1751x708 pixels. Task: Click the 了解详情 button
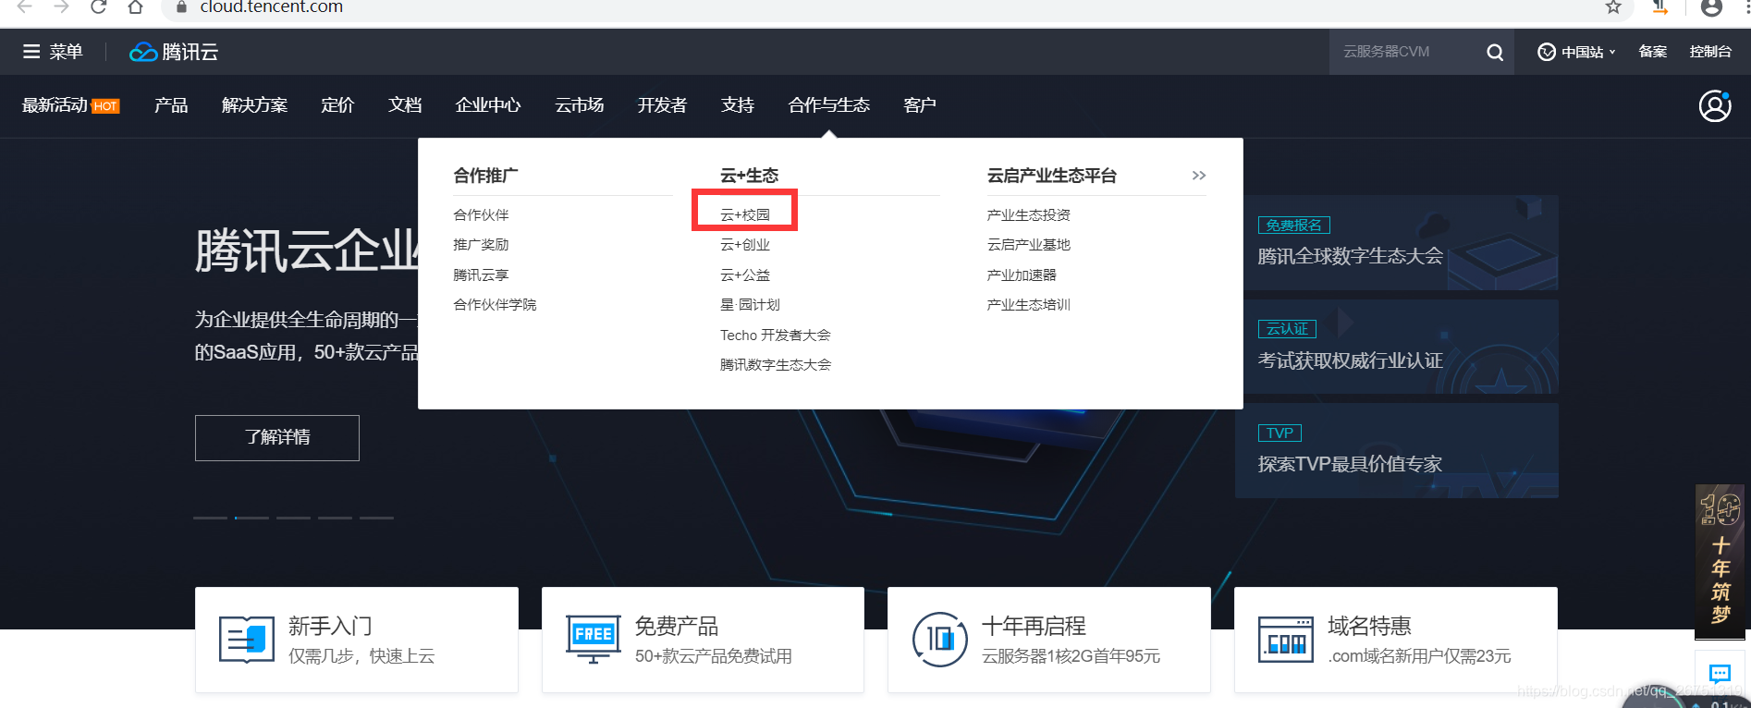point(277,438)
